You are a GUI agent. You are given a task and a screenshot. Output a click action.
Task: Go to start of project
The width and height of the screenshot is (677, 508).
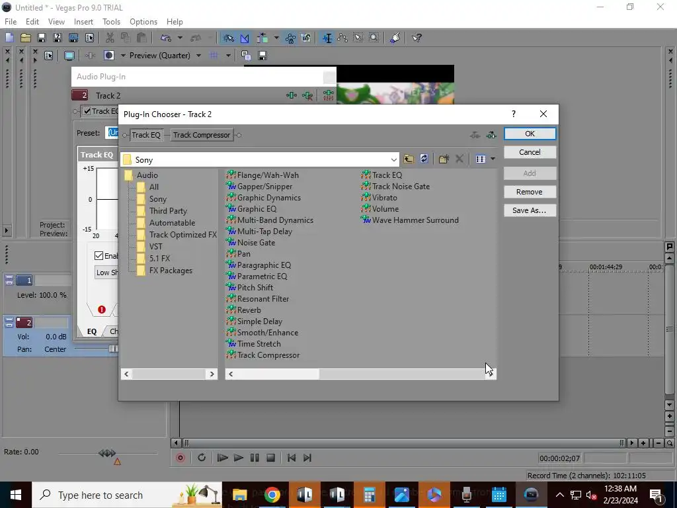(292, 458)
